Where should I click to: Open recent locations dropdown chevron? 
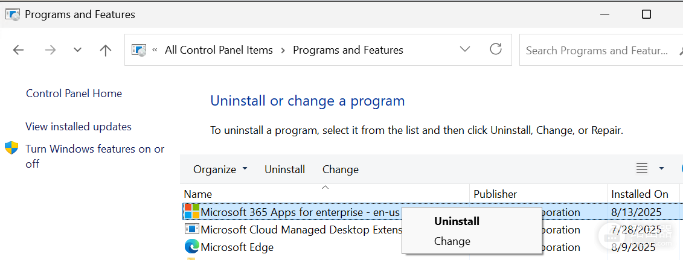pos(77,50)
